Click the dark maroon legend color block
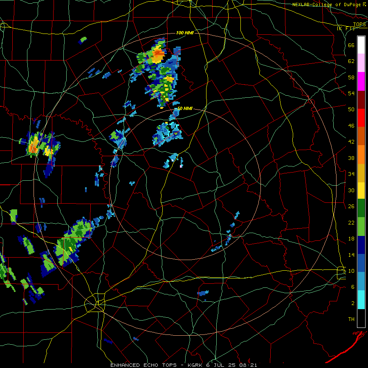The height and width of the screenshot is (368, 368). point(361,99)
